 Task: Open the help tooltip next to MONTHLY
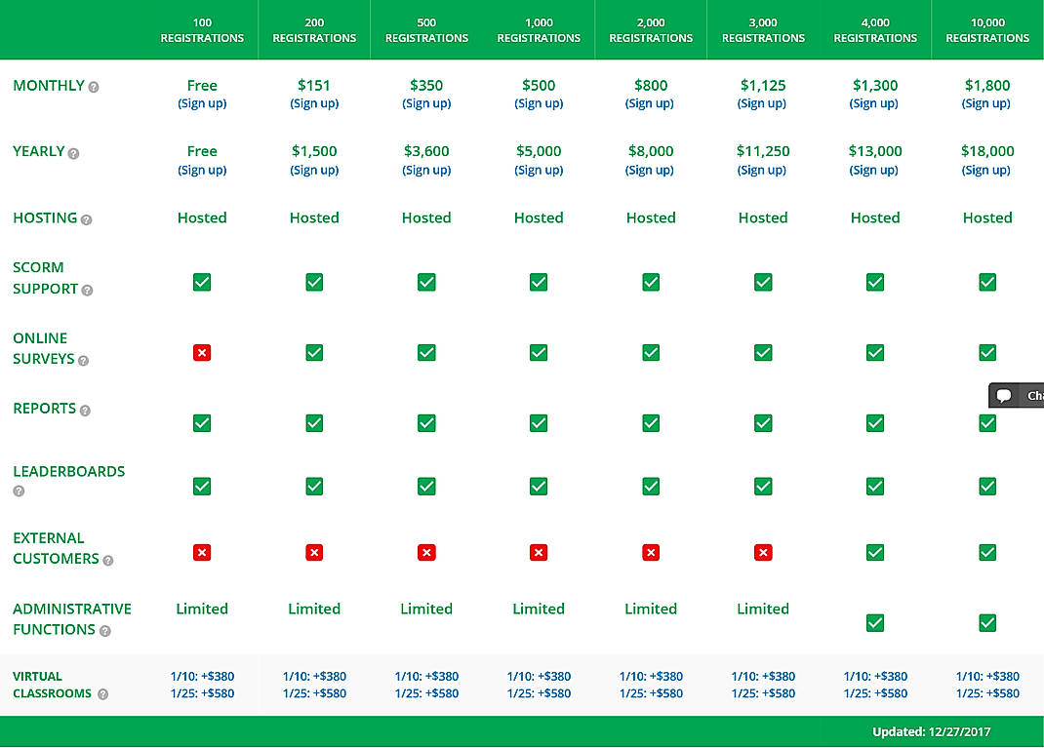coord(94,88)
